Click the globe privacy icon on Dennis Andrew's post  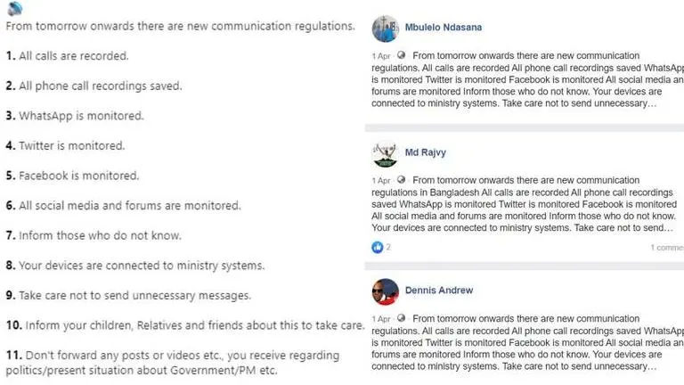pos(400,318)
